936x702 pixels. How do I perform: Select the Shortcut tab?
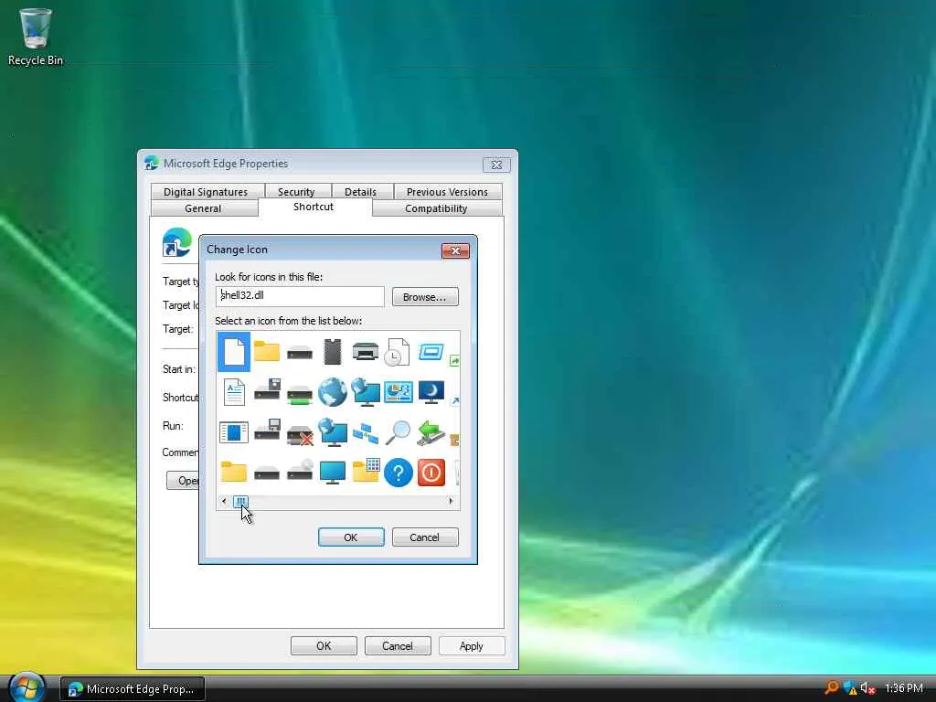[x=314, y=207]
